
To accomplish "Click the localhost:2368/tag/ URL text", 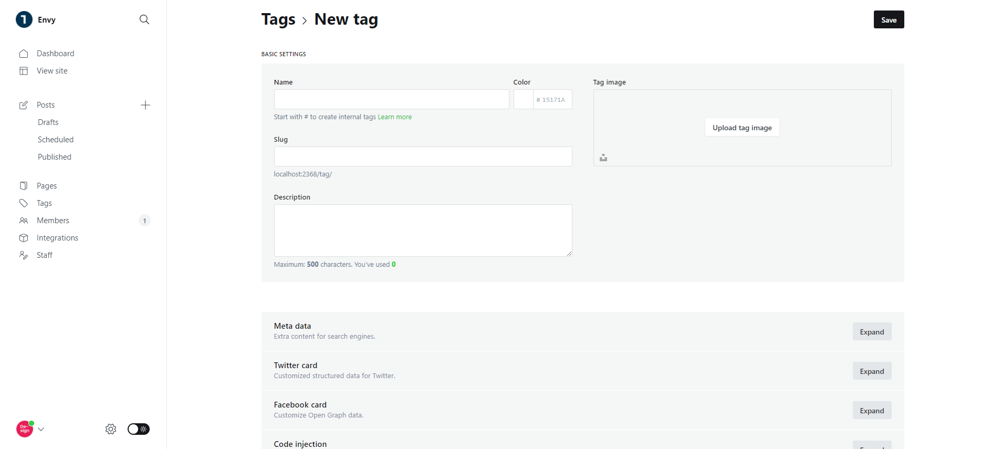I will [x=303, y=174].
